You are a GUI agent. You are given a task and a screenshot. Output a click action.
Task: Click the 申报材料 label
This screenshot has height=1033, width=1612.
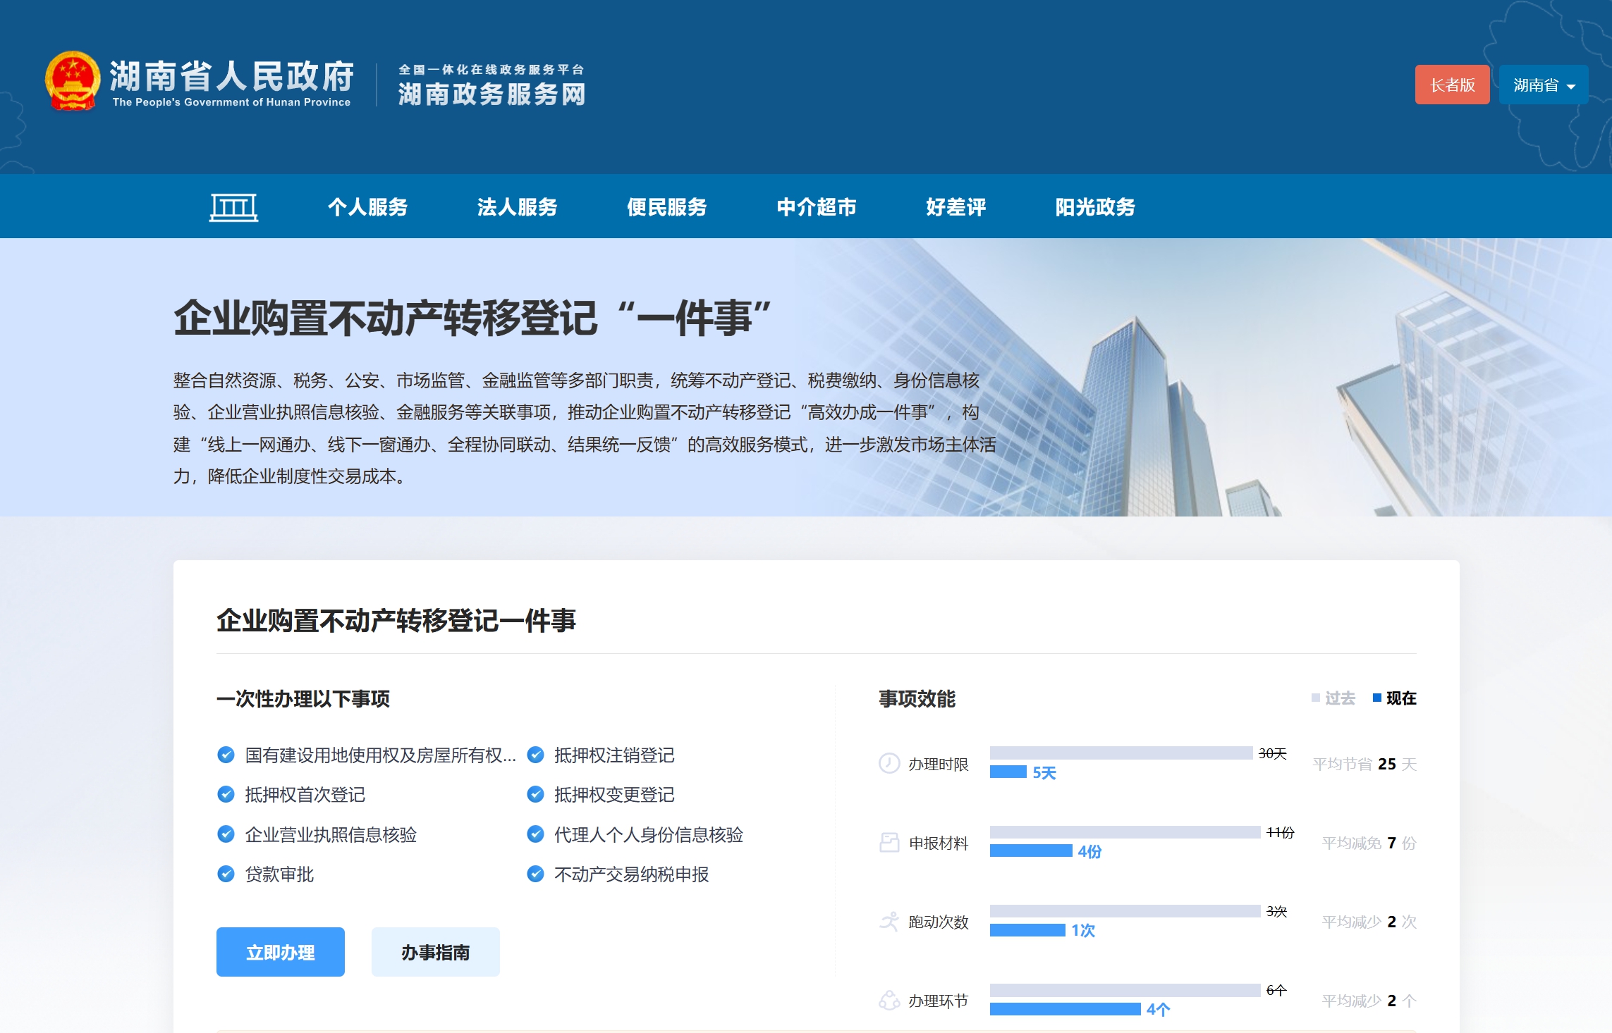938,843
